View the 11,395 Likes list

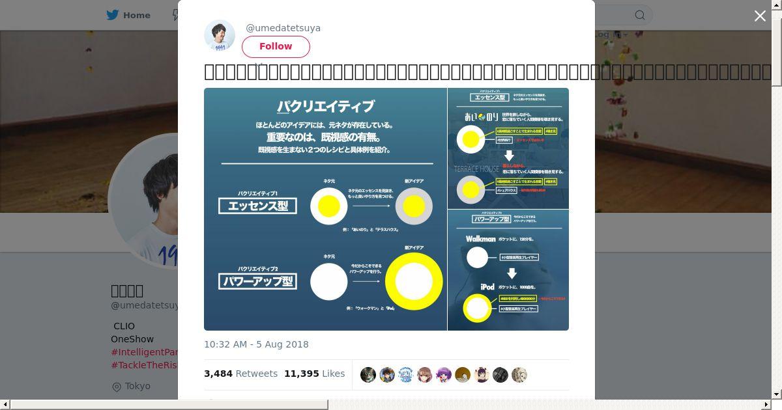[x=314, y=374]
